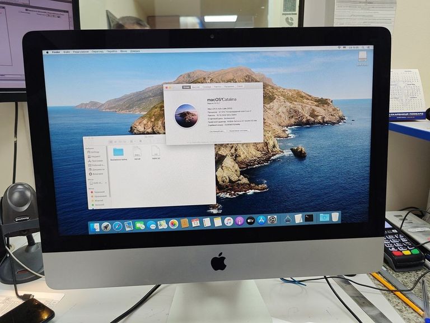The image size is (430, 323).
Task: Open Spotlight search icon in menu bar
Action: pos(363,48)
